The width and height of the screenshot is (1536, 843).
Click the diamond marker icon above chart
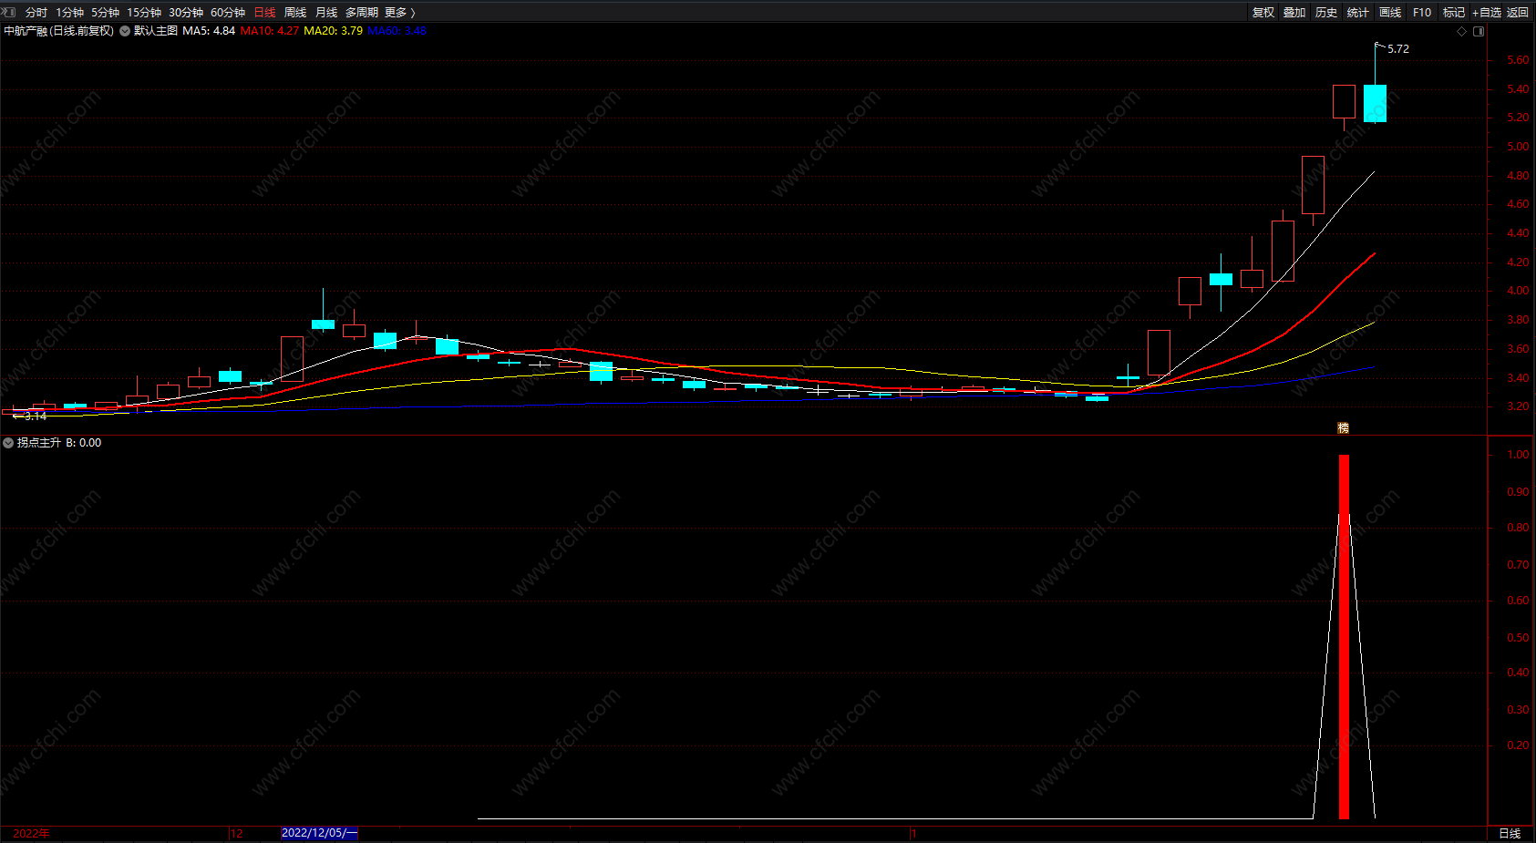coord(1461,31)
